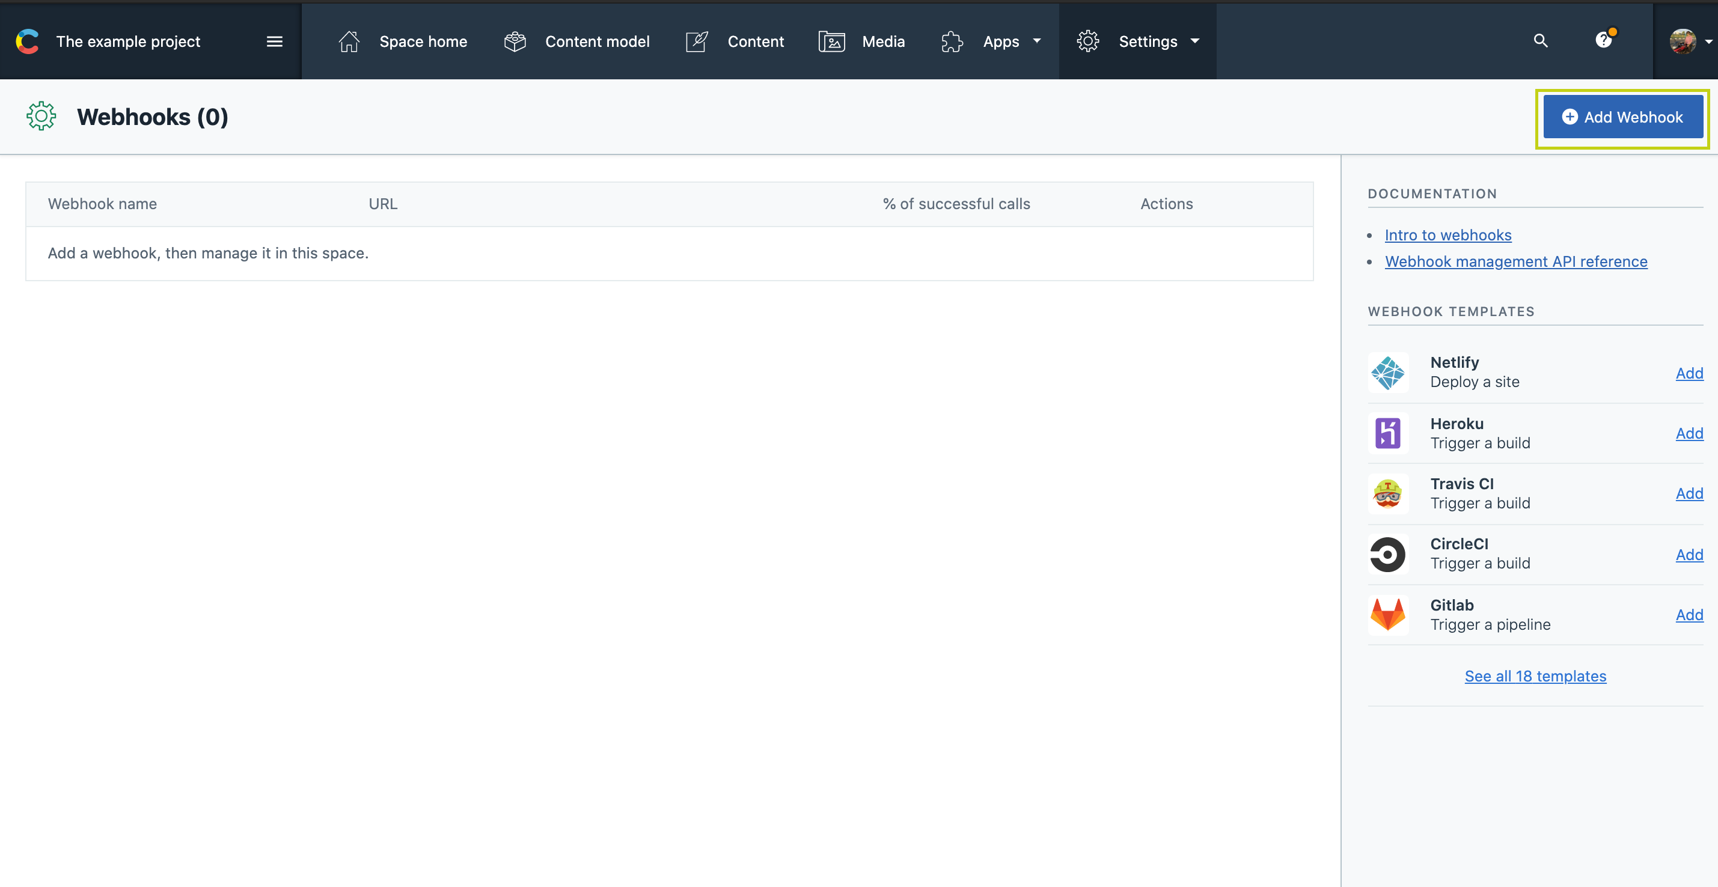This screenshot has width=1718, height=887.
Task: Open the help question mark icon
Action: click(1603, 41)
